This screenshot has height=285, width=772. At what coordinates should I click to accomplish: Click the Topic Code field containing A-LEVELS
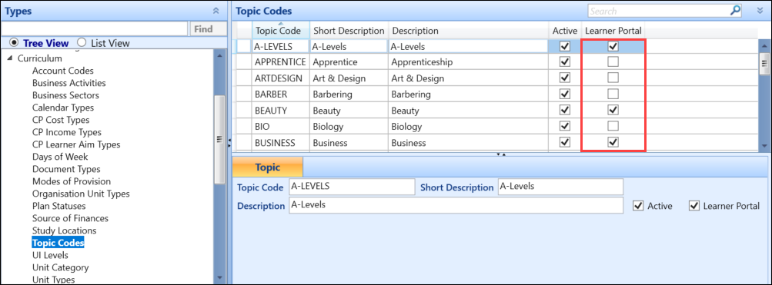(352, 187)
